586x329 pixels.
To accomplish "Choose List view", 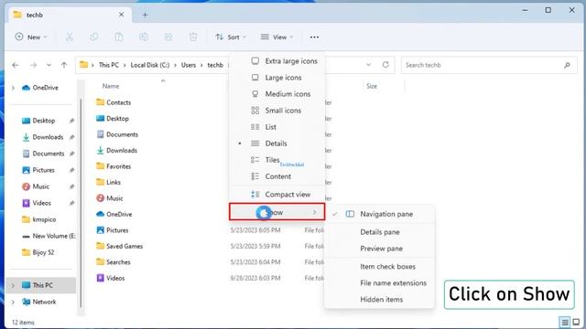I will pos(277,127).
